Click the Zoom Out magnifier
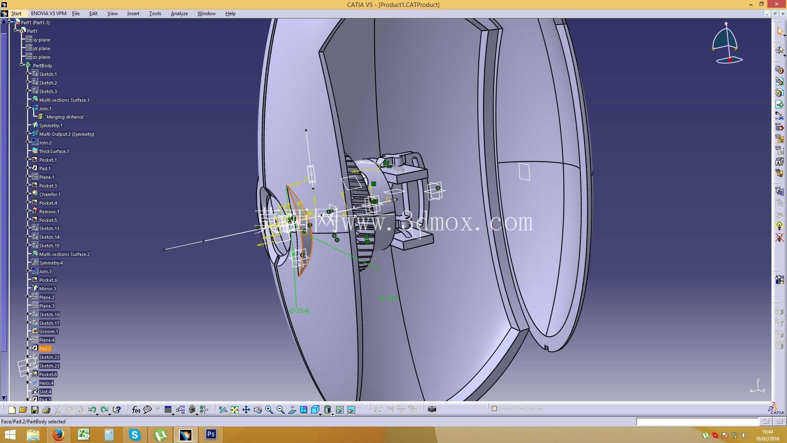The image size is (787, 443). (281, 409)
